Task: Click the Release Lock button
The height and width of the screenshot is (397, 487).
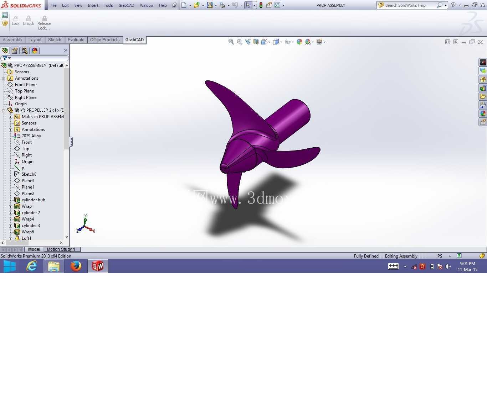Action: click(x=44, y=23)
